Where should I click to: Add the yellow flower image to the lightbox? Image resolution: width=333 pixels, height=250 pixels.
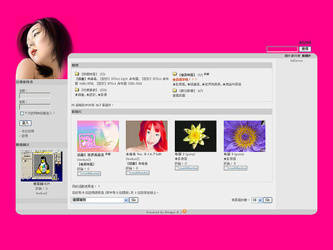click(x=187, y=168)
